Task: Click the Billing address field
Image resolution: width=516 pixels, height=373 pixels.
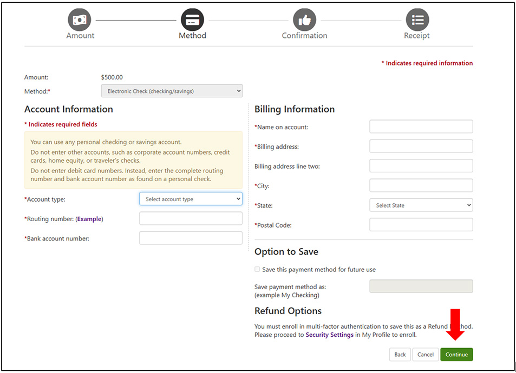Action: (x=421, y=146)
